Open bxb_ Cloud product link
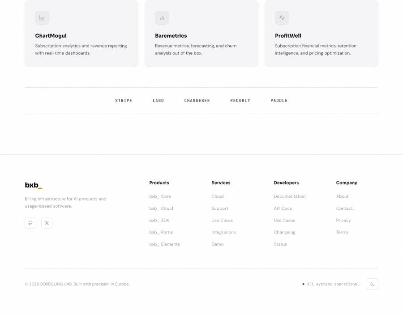Image resolution: width=403 pixels, height=315 pixels. (161, 209)
